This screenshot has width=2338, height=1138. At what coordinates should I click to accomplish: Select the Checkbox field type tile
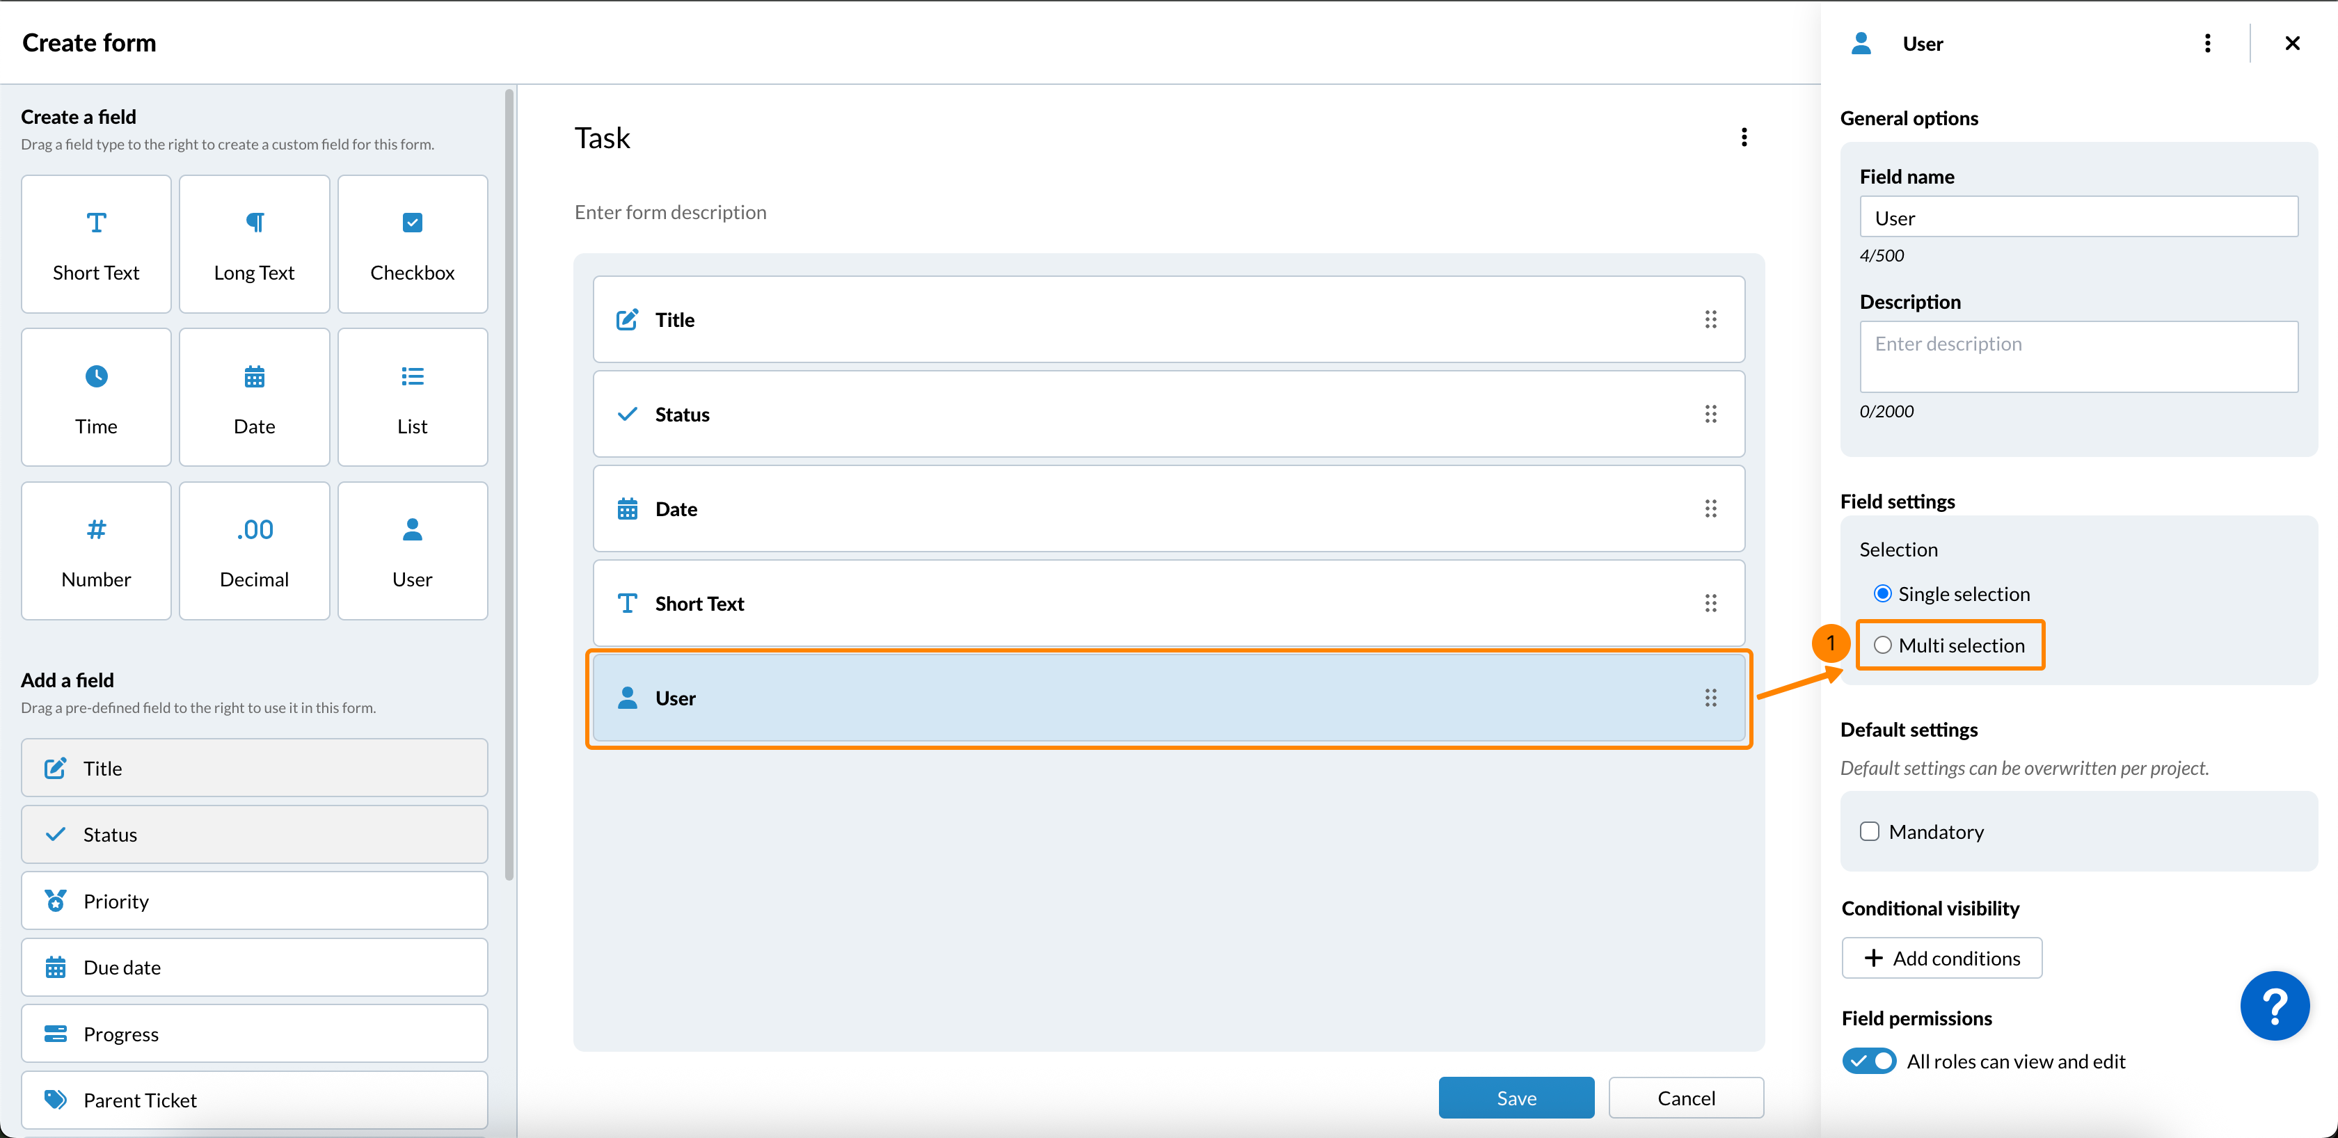tap(412, 244)
